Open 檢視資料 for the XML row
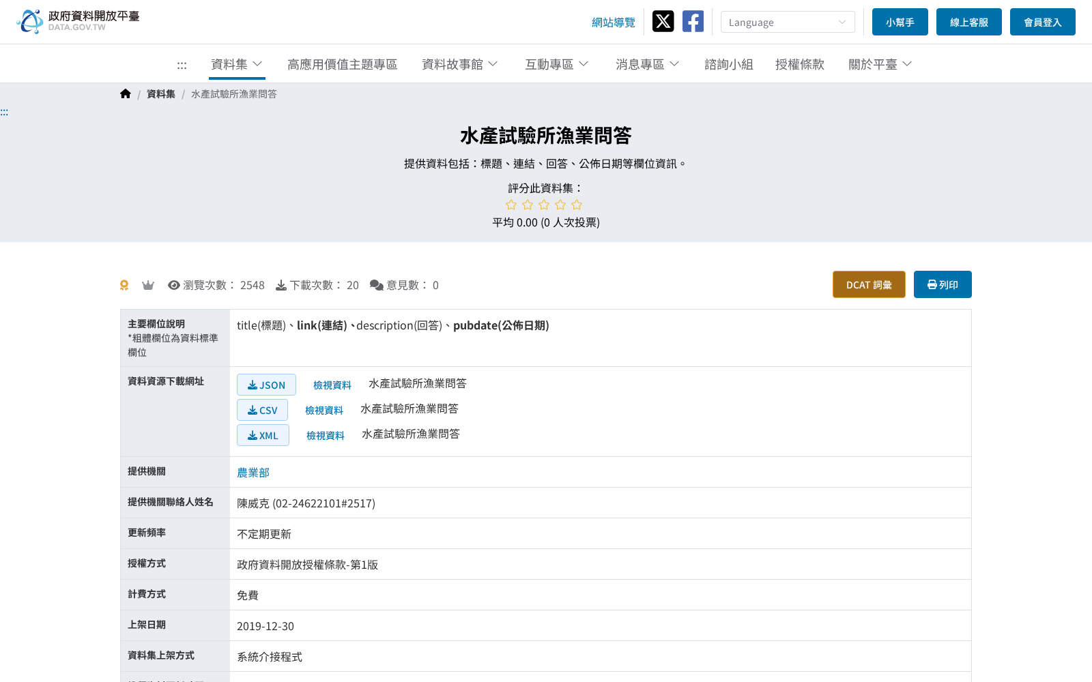The image size is (1092, 682). tap(326, 436)
